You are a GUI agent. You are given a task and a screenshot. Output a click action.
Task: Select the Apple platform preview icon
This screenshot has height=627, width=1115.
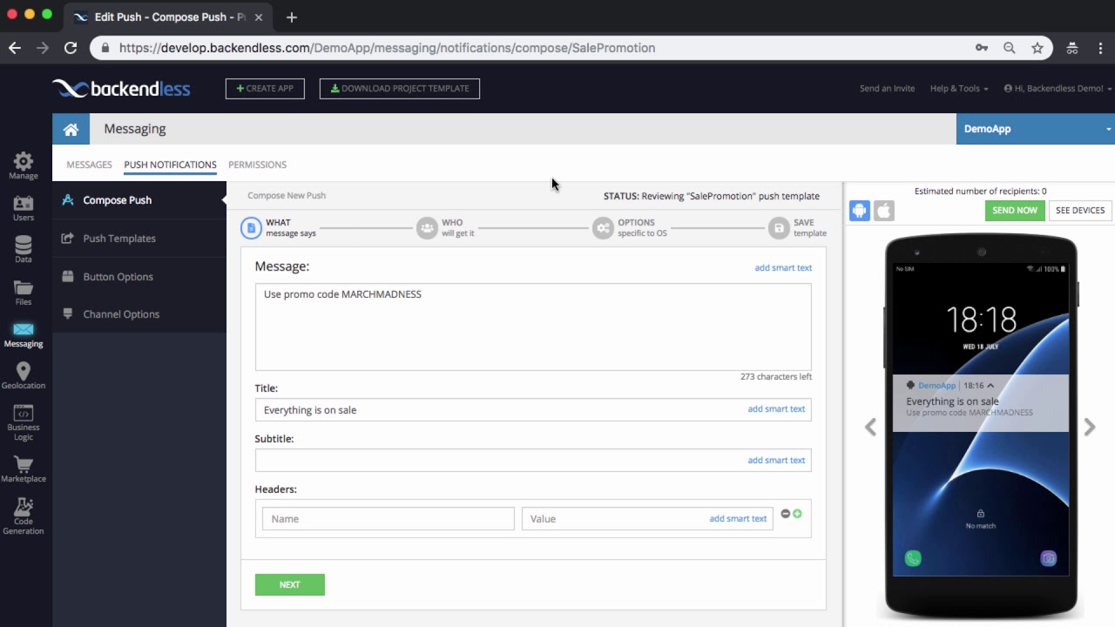coord(884,211)
